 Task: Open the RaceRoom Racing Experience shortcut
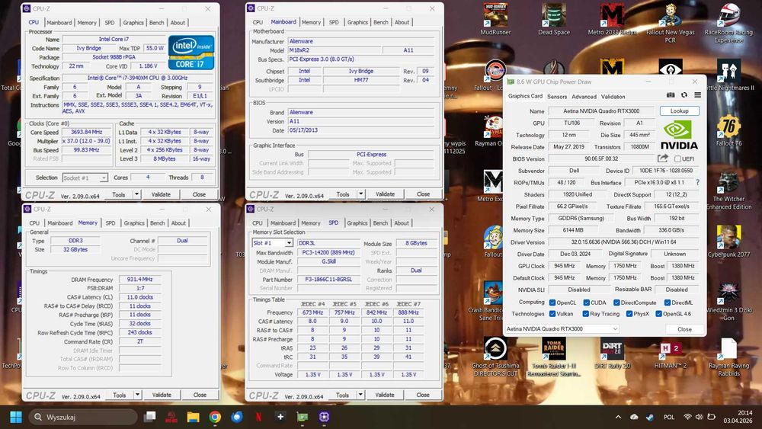tap(728, 22)
